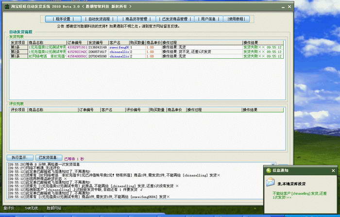Image resolution: width=340 pixels, height=217 pixels.
Task: Click the 评价项目 column header
Action: pos(18,110)
